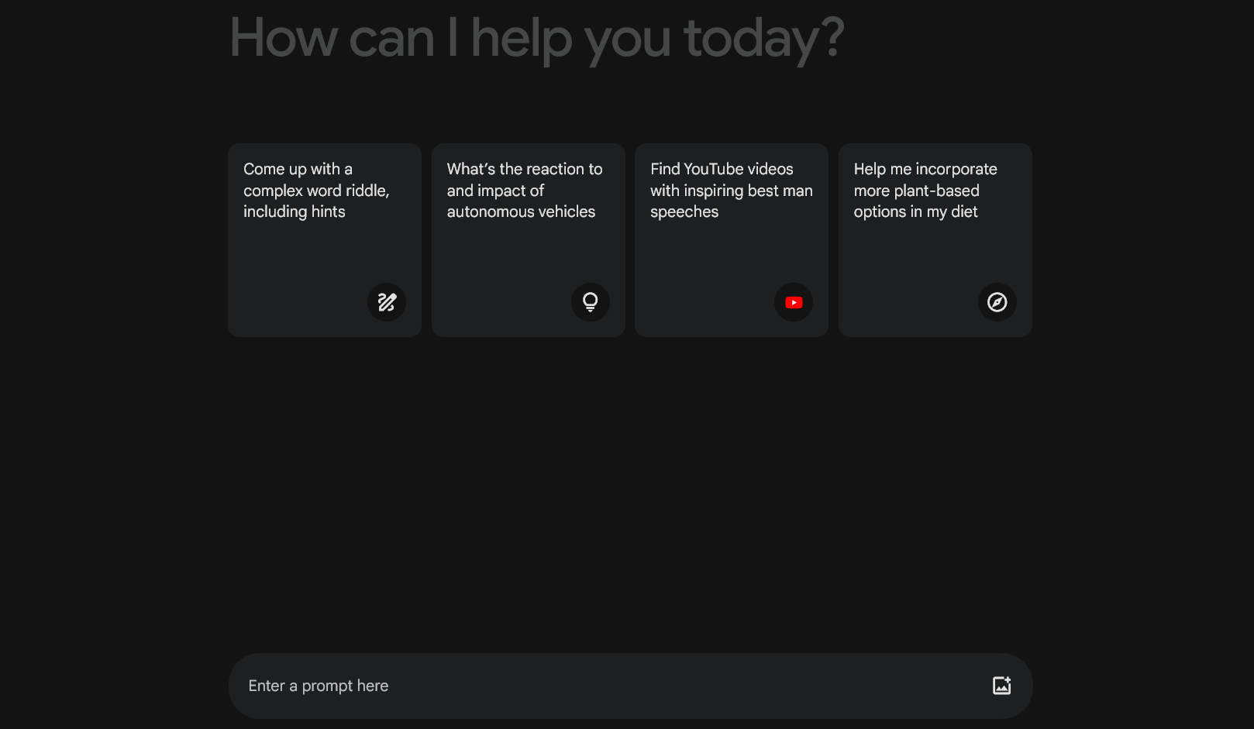The width and height of the screenshot is (1254, 729).
Task: Click the "Come up with a" text line
Action: coord(298,169)
